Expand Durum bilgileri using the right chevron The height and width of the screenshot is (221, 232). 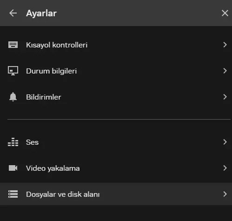225,71
